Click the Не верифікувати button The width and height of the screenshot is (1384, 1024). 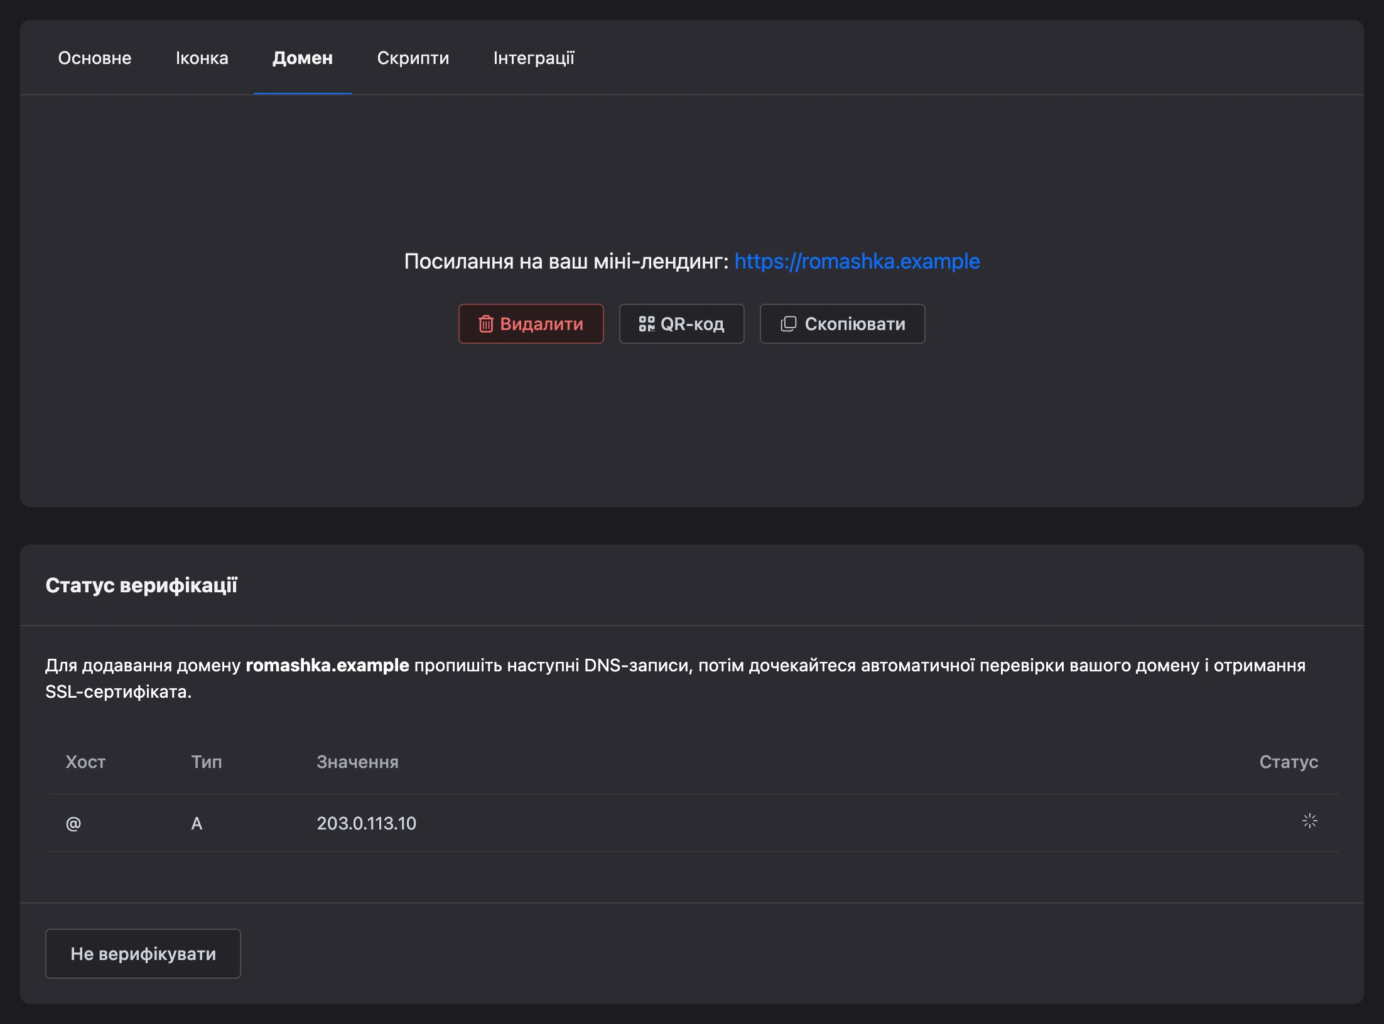click(143, 954)
